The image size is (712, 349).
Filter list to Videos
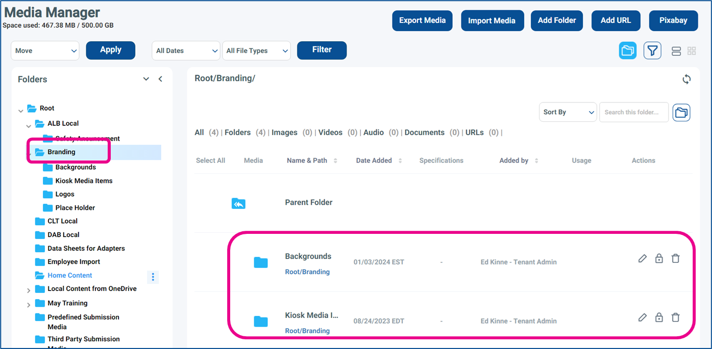point(330,132)
